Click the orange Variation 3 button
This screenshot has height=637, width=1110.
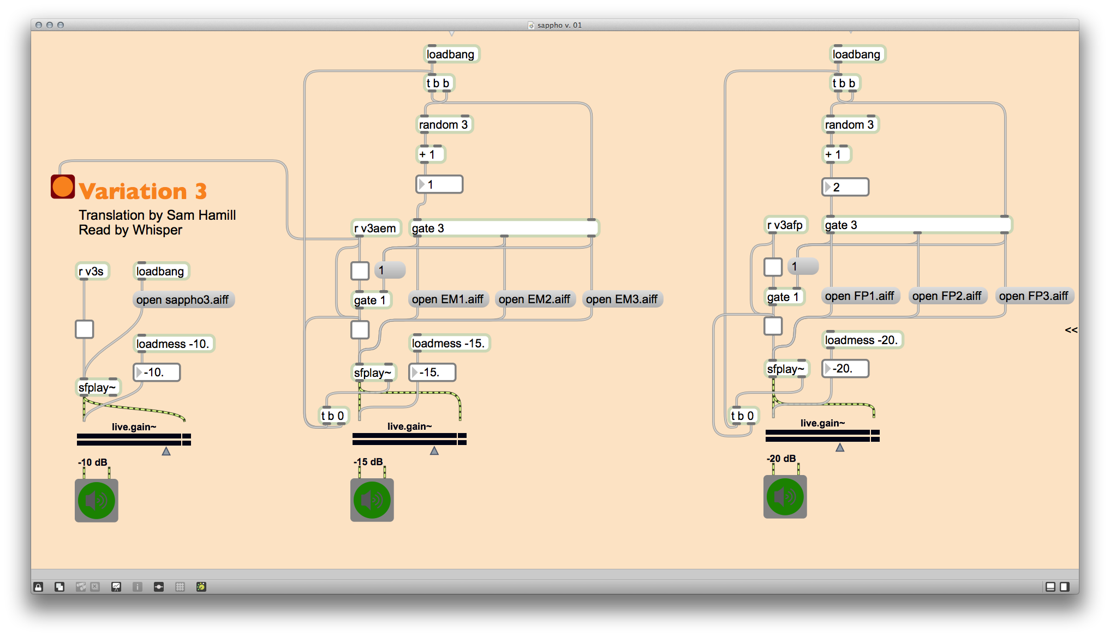(x=63, y=187)
